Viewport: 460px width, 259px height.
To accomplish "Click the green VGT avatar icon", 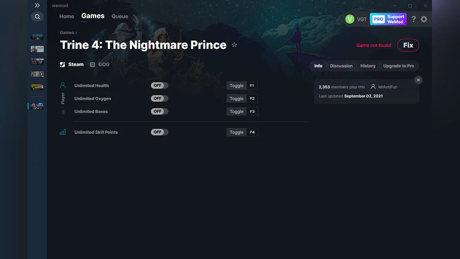I will [x=349, y=19].
